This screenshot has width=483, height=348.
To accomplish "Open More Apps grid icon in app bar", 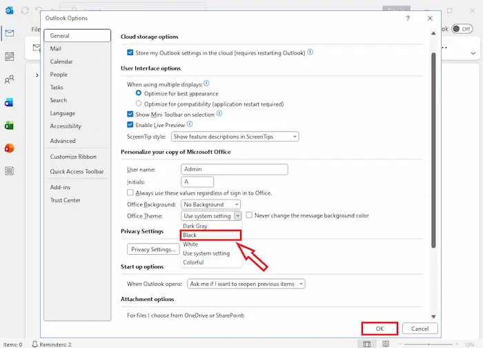I will tap(9, 171).
